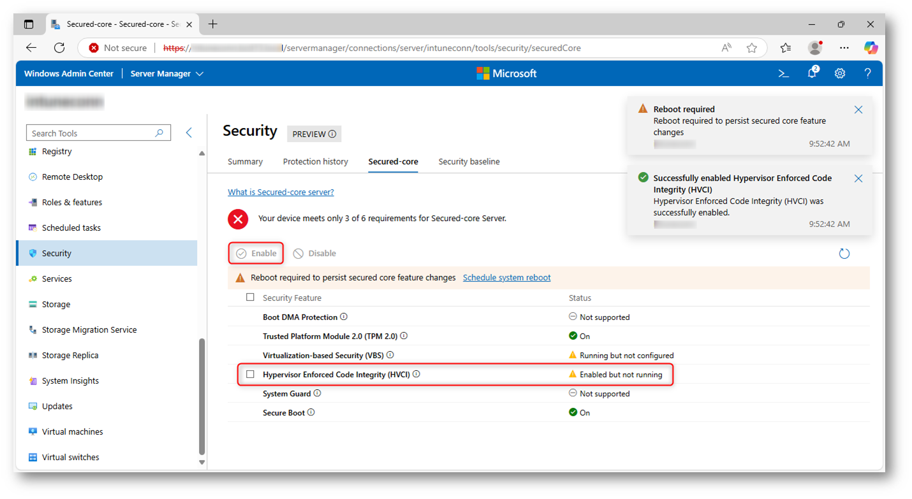The height and width of the screenshot is (499, 912).
Task: Click into the Search Tools field
Action: (x=98, y=133)
